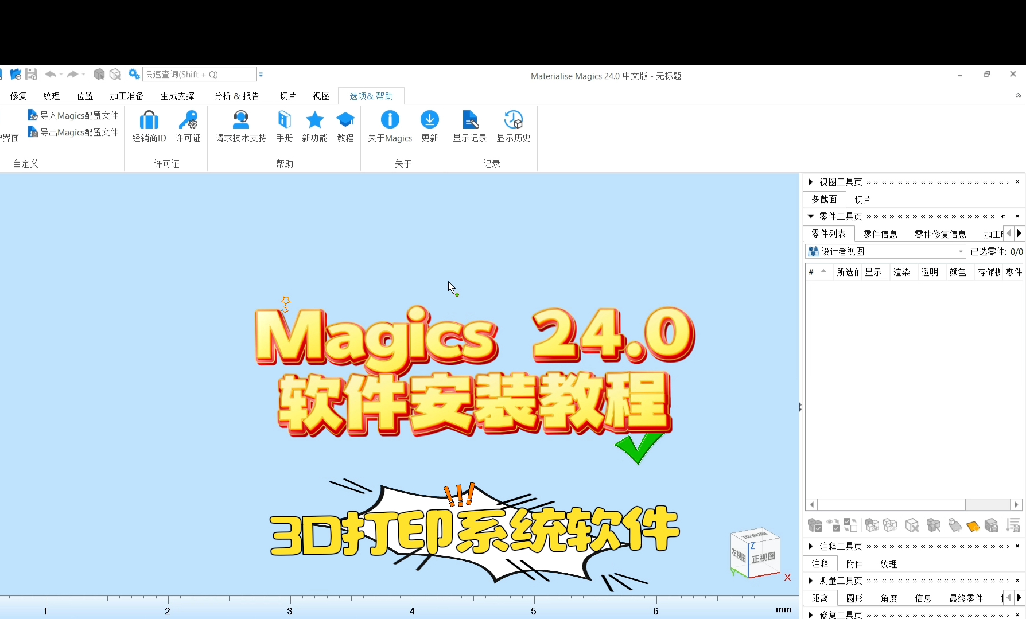
Task: Open the 加工准备 ribbon tab
Action: (x=127, y=96)
